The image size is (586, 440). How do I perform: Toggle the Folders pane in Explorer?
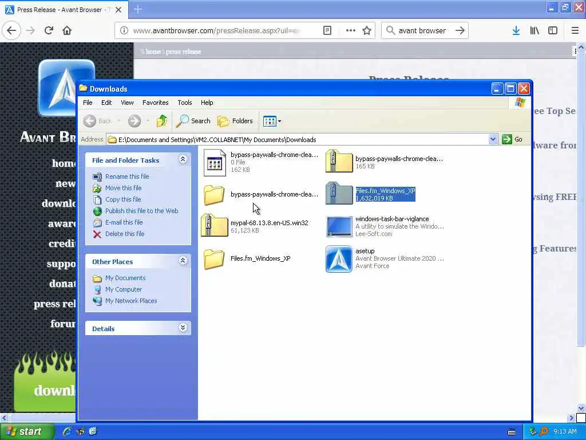[235, 121]
